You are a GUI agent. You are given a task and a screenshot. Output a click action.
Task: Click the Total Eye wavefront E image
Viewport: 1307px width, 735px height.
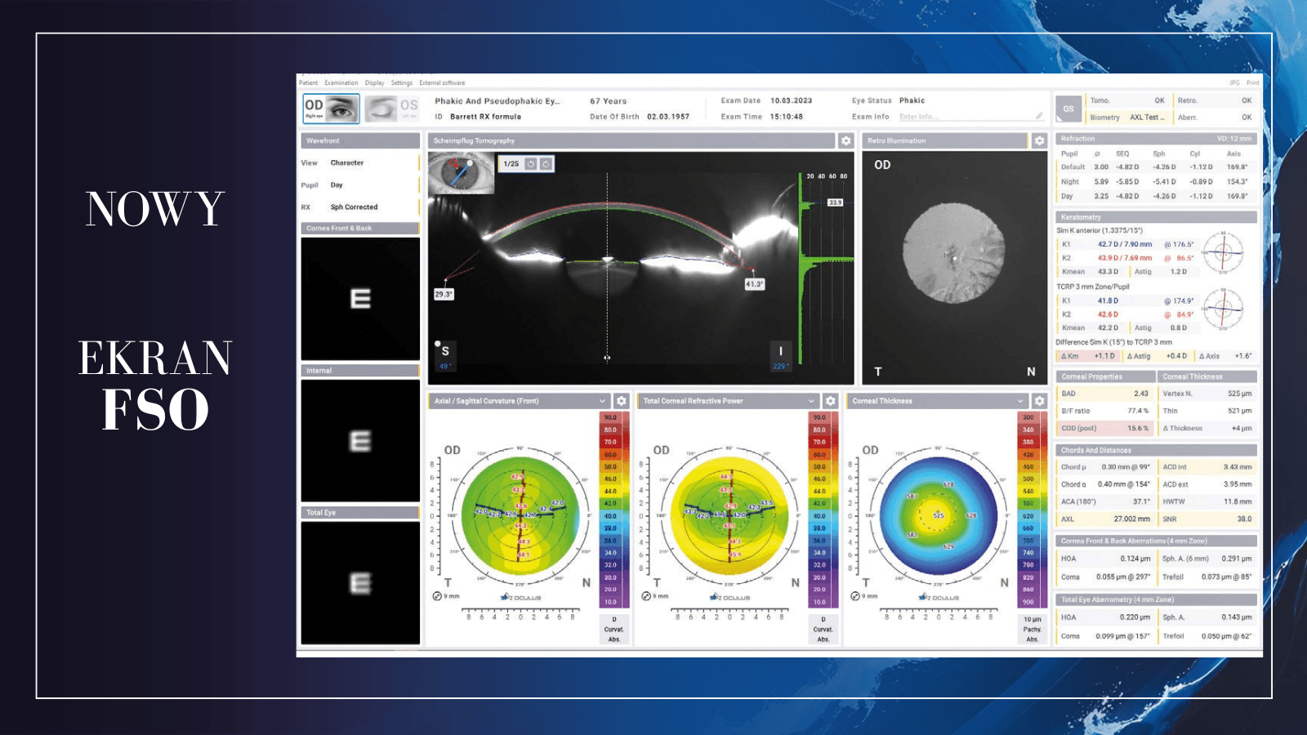tap(360, 583)
